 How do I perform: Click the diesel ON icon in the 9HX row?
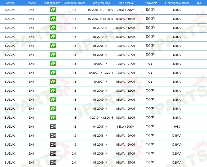pyautogui.click(x=53, y=127)
